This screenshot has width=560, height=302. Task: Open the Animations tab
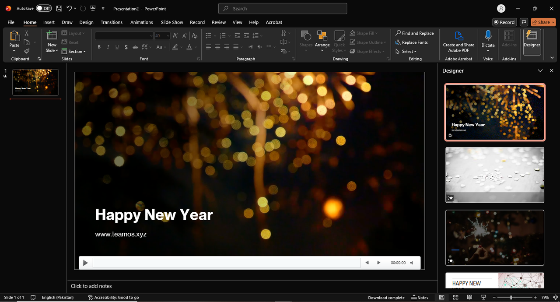(x=142, y=22)
